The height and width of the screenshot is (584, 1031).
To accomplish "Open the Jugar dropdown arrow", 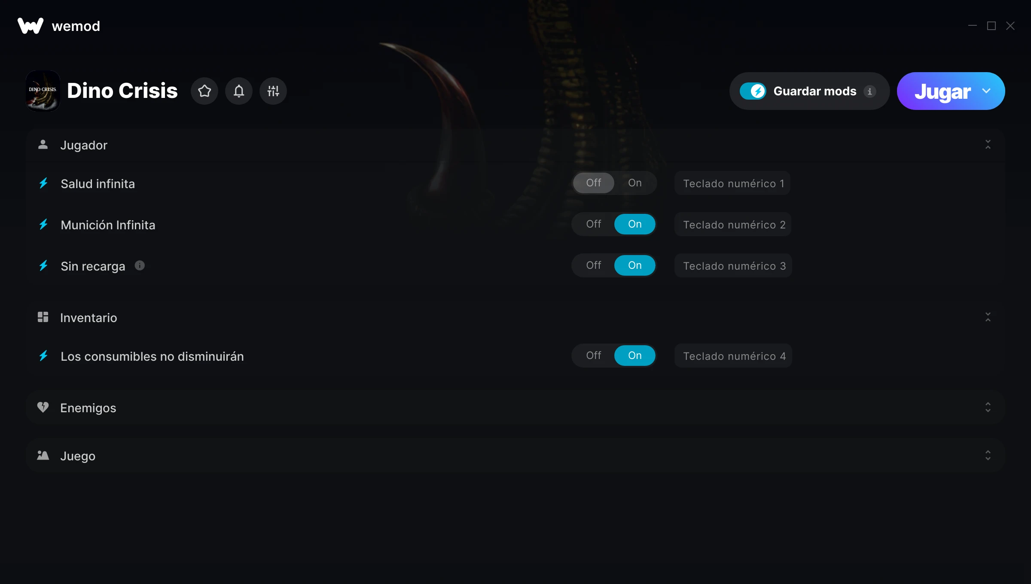I will click(986, 91).
